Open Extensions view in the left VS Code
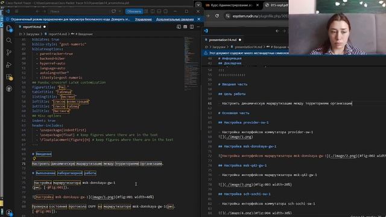The width and height of the screenshot is (386, 217). point(9,77)
